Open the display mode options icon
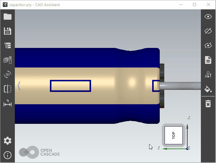Image resolution: width=216 pixels, height=163 pixels. click(8, 60)
